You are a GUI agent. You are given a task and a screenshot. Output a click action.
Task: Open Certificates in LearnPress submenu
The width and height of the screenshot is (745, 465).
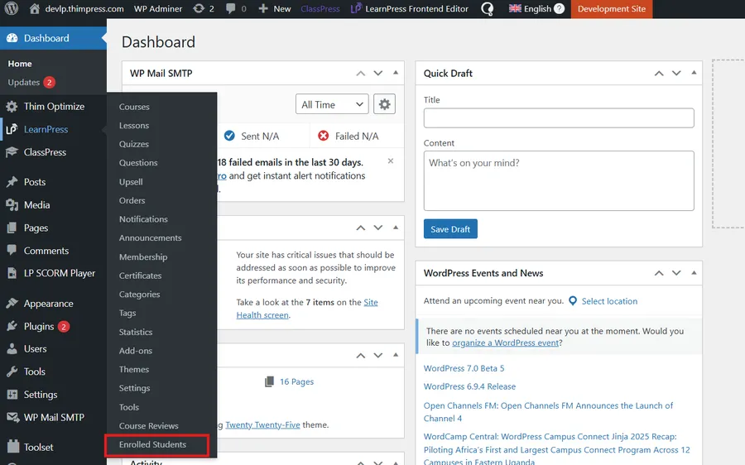140,276
